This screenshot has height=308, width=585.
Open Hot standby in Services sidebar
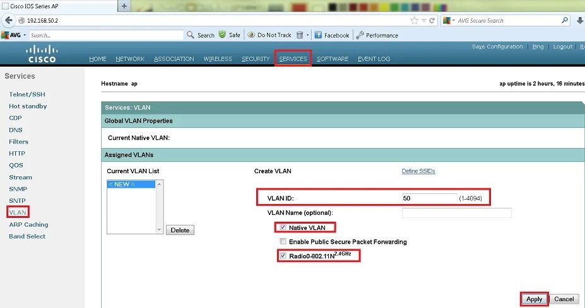pyautogui.click(x=28, y=106)
